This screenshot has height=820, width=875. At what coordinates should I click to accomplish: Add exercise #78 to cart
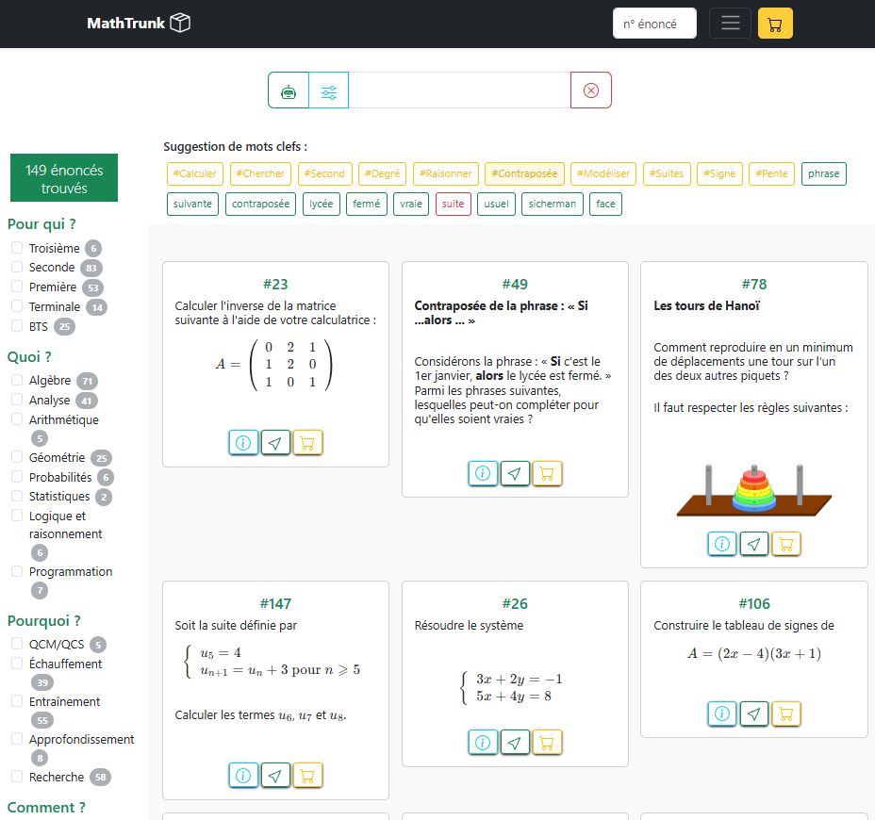[785, 544]
